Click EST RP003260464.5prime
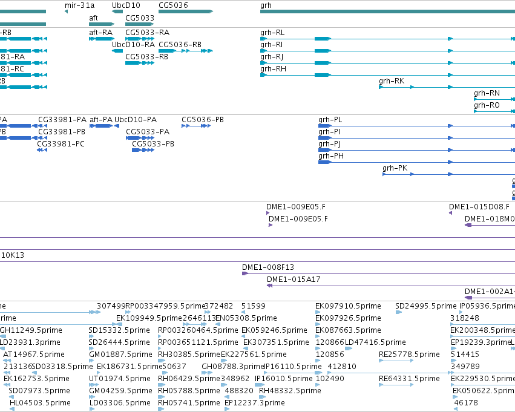The height and width of the screenshot is (412, 515). [x=198, y=330]
